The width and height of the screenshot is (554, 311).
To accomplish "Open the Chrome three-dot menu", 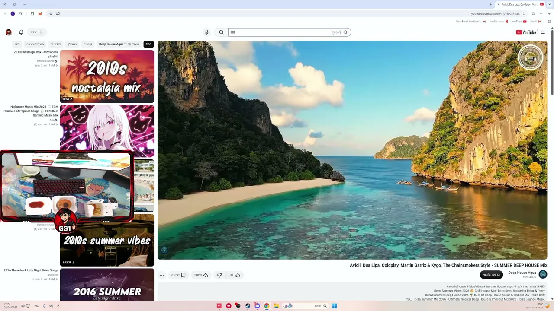I will tap(5, 13).
